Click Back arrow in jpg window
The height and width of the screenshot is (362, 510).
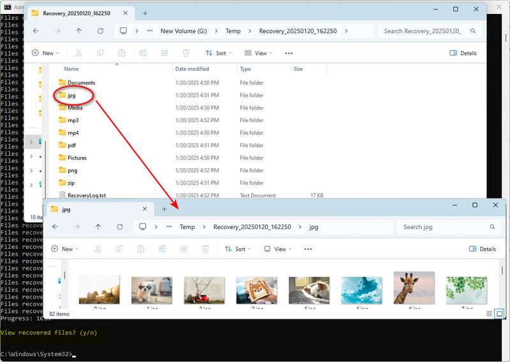point(55,226)
